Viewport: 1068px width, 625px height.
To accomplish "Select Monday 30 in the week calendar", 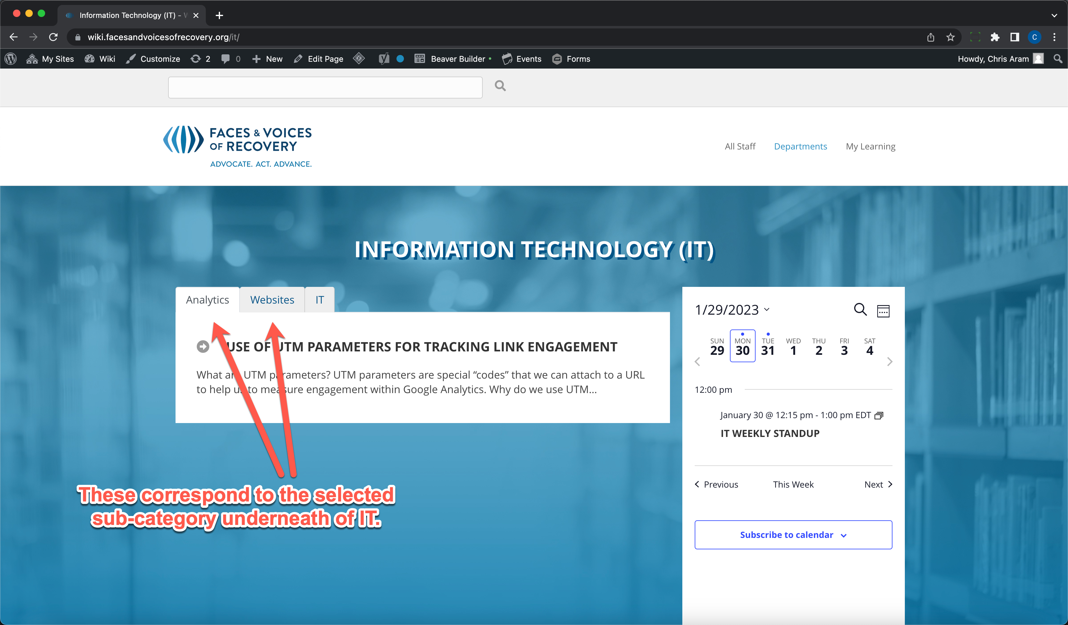I will pyautogui.click(x=742, y=346).
